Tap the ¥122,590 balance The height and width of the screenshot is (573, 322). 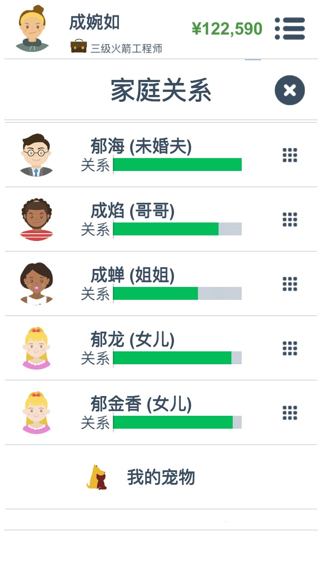tap(227, 29)
